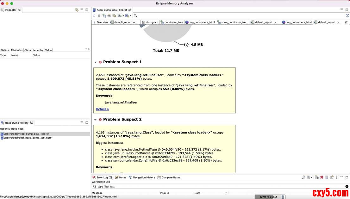The height and width of the screenshot is (199, 350).
Task: Click the red X delete log icon
Action: 322,177
